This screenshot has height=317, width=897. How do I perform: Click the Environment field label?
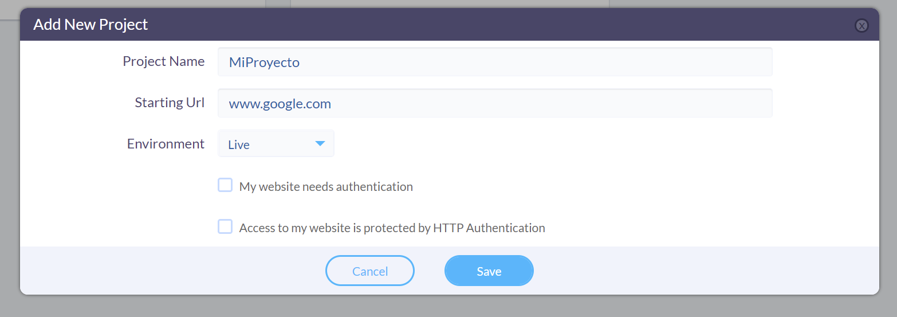(x=166, y=144)
